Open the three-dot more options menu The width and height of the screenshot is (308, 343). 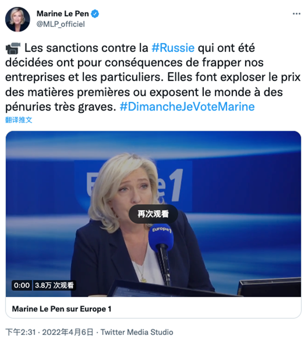pyautogui.click(x=297, y=14)
